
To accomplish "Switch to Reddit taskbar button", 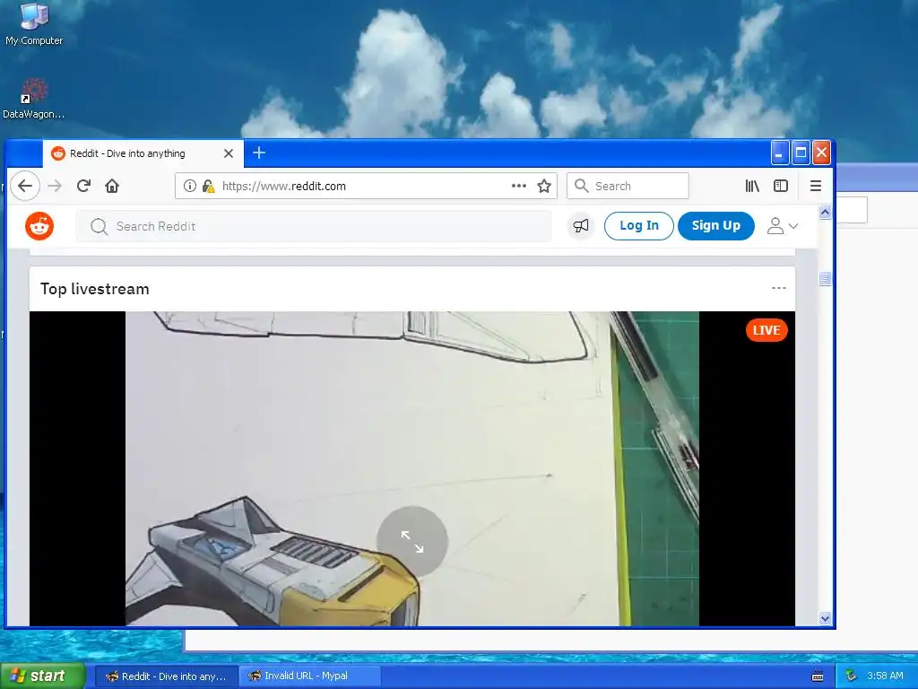I will point(167,676).
